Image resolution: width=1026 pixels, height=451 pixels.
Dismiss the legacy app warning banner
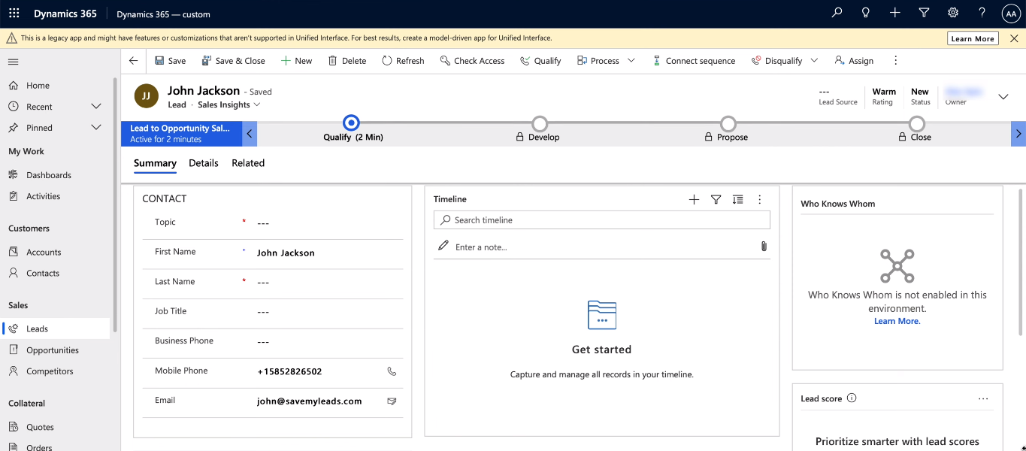(x=1014, y=38)
